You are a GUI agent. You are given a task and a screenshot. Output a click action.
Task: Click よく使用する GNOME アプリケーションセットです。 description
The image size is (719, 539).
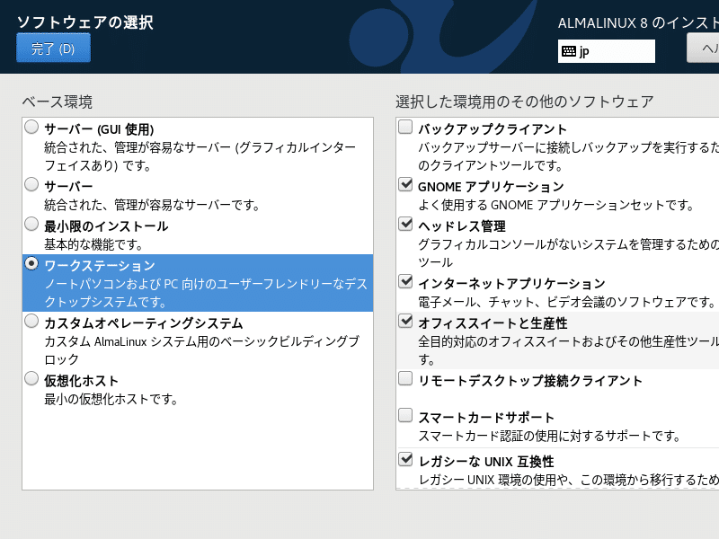point(555,205)
